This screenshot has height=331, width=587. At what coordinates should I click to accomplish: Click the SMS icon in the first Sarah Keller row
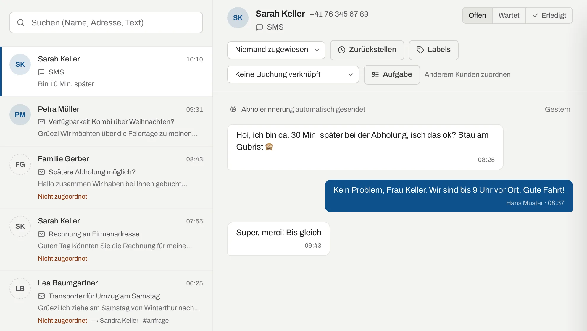41,72
